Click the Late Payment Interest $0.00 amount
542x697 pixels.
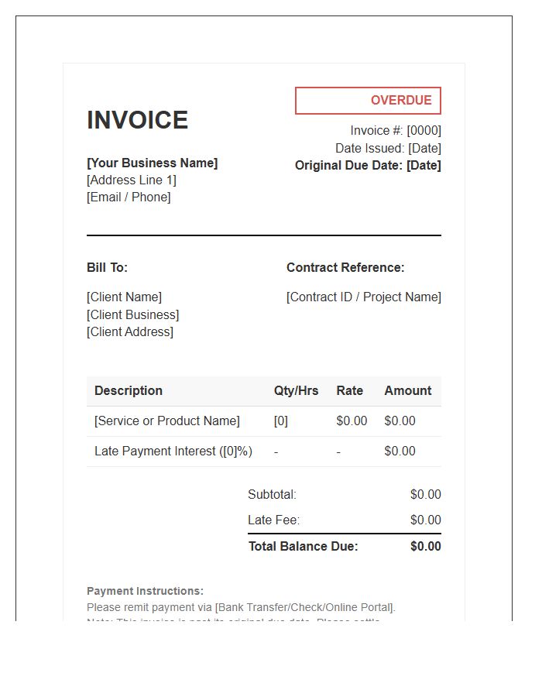tap(400, 452)
